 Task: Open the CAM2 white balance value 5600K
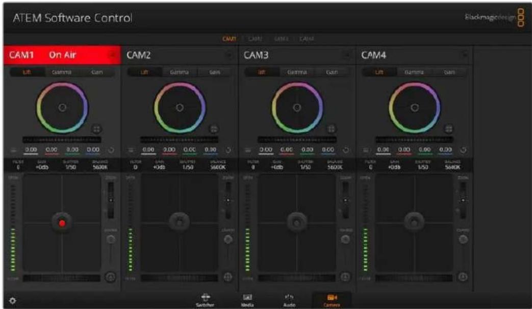click(x=217, y=167)
